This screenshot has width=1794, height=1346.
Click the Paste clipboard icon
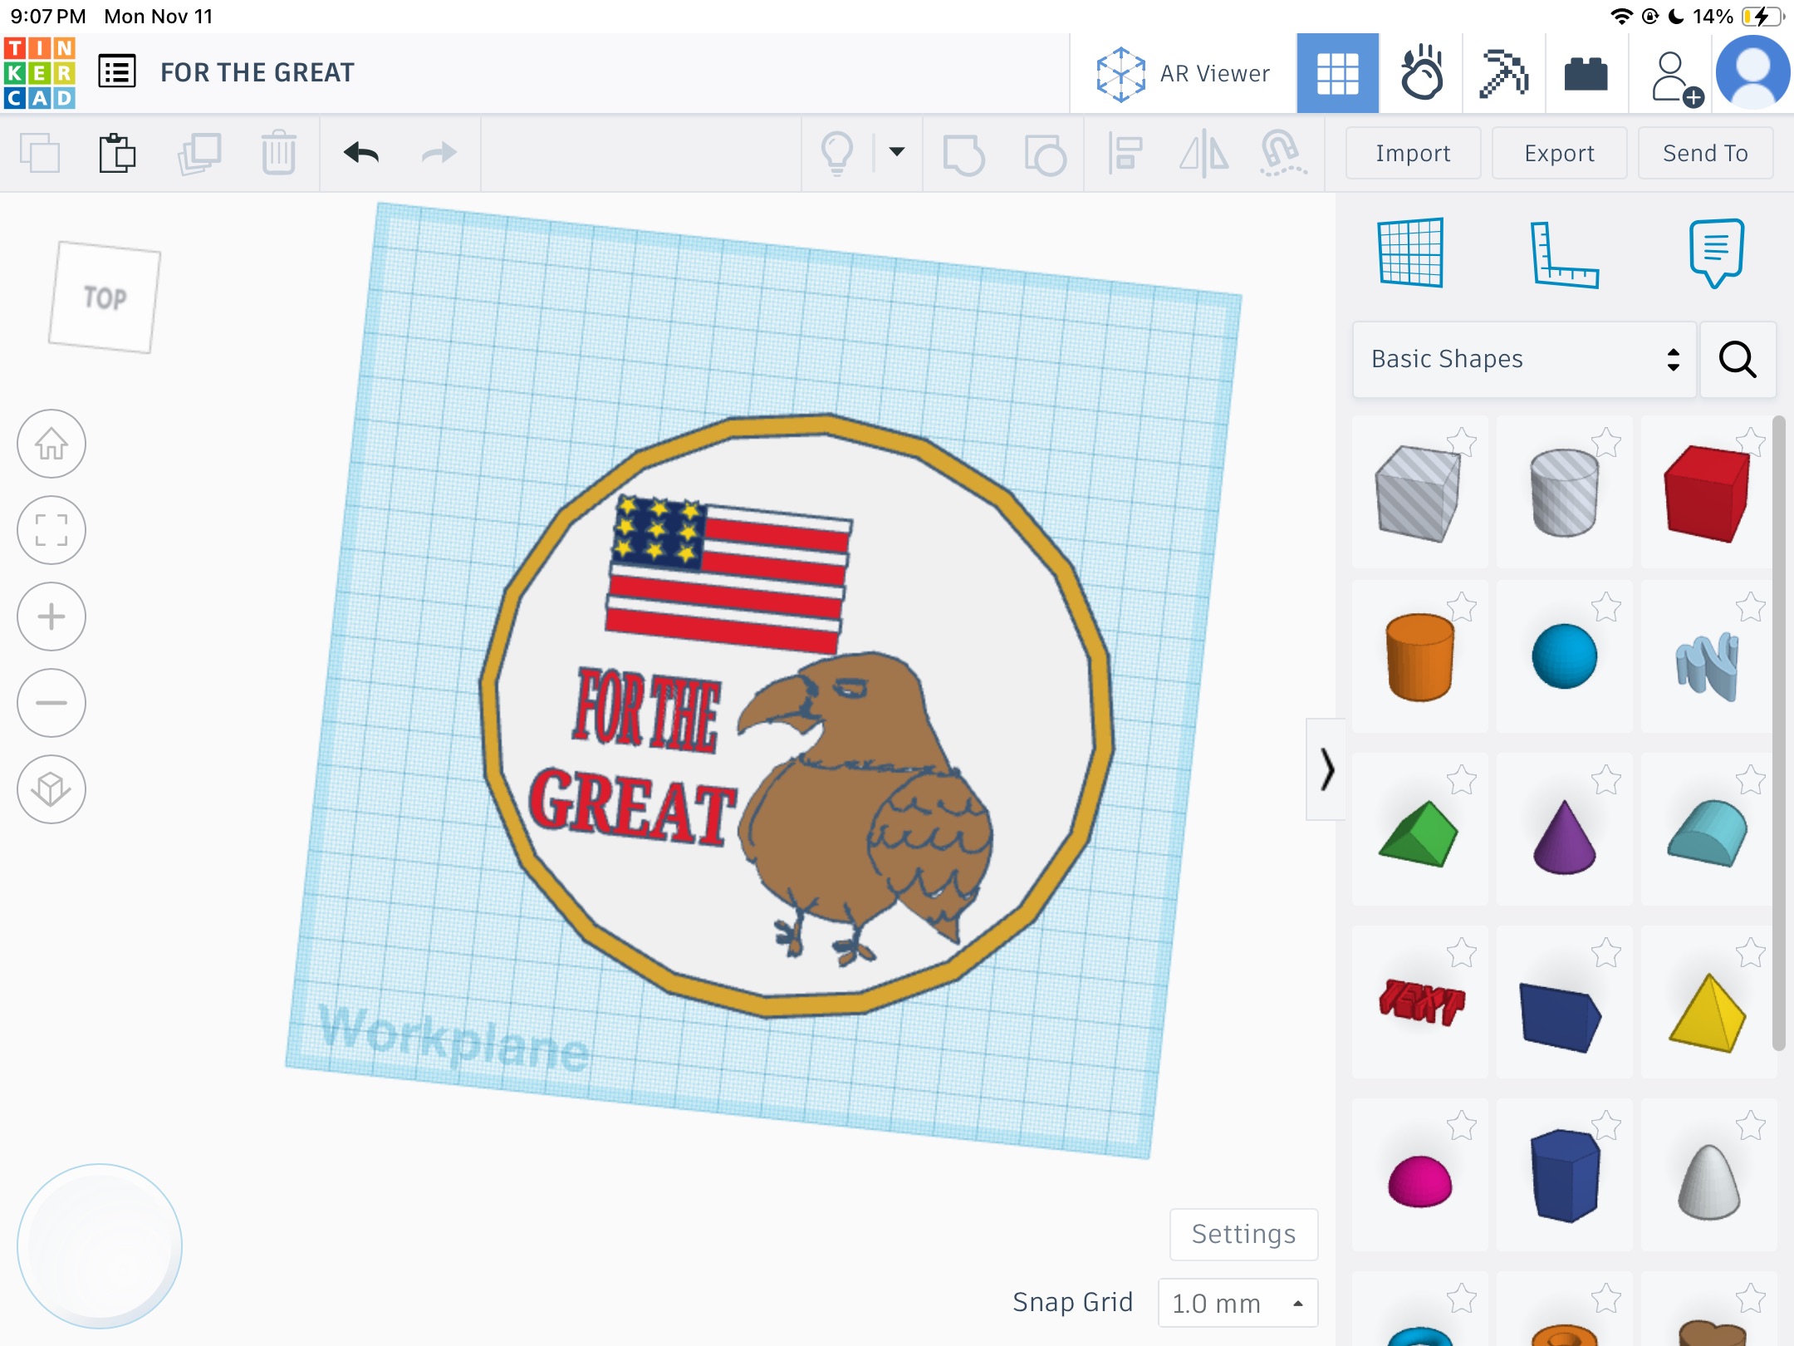tap(117, 154)
